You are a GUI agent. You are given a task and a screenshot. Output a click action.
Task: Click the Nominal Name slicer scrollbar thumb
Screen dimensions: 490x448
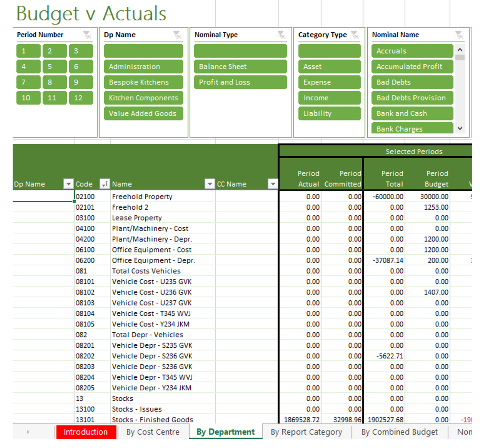[x=460, y=58]
